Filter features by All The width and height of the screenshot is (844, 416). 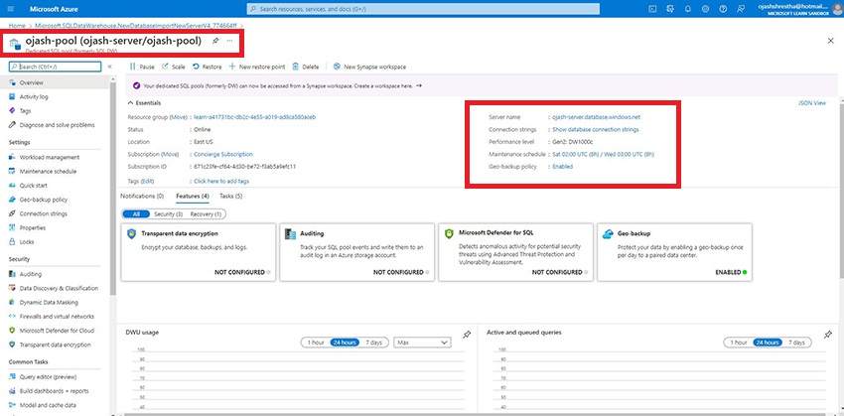(x=136, y=214)
